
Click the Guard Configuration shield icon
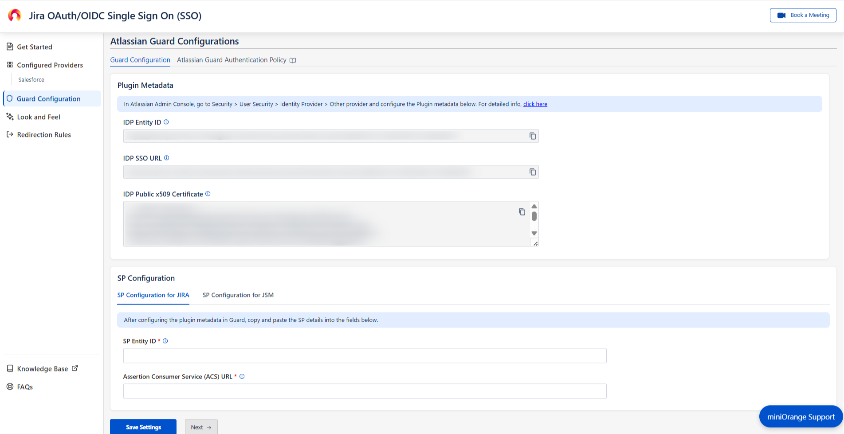[10, 98]
